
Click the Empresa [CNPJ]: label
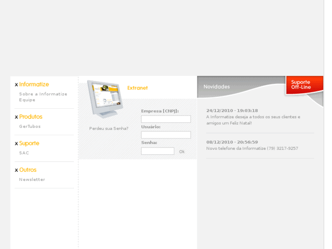[x=160, y=111]
